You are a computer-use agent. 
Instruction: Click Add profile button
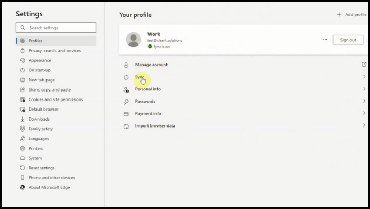click(x=351, y=15)
